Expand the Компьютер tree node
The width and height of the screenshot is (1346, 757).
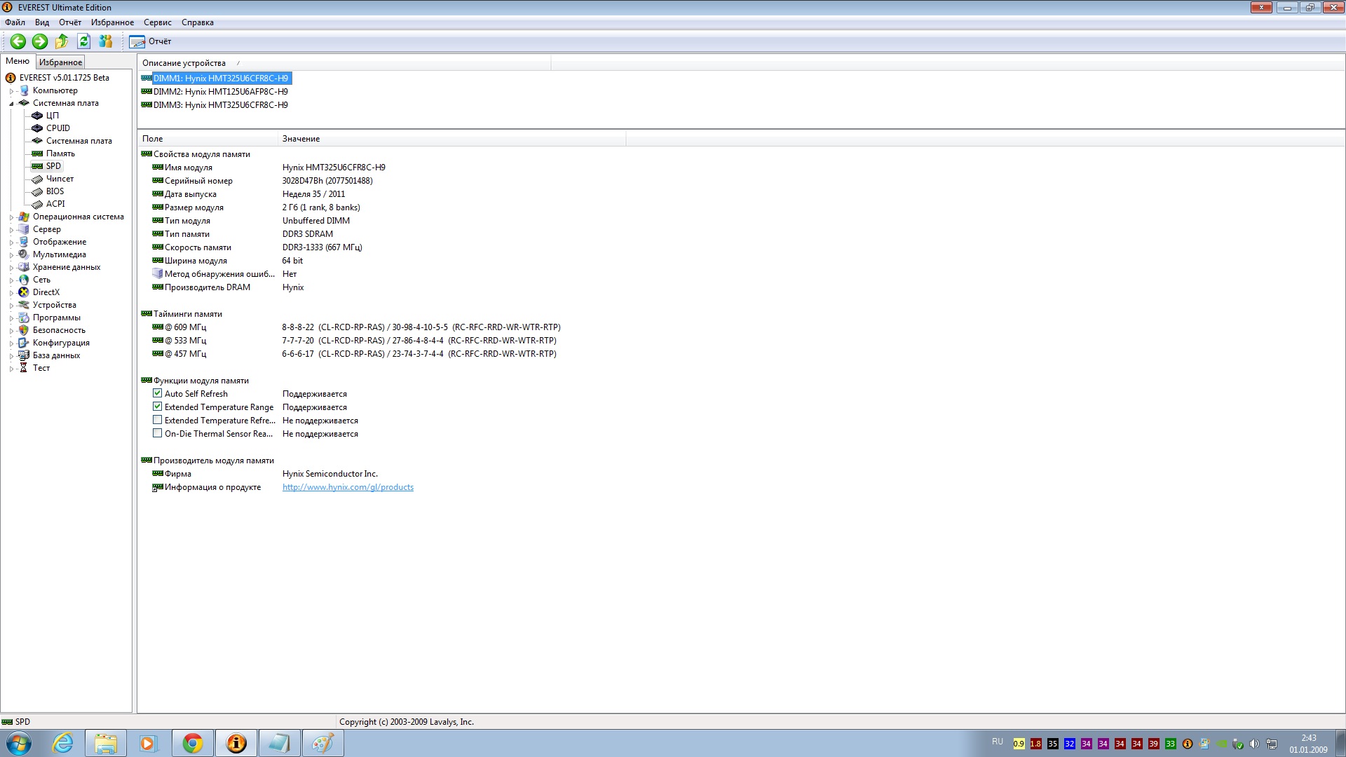point(11,91)
